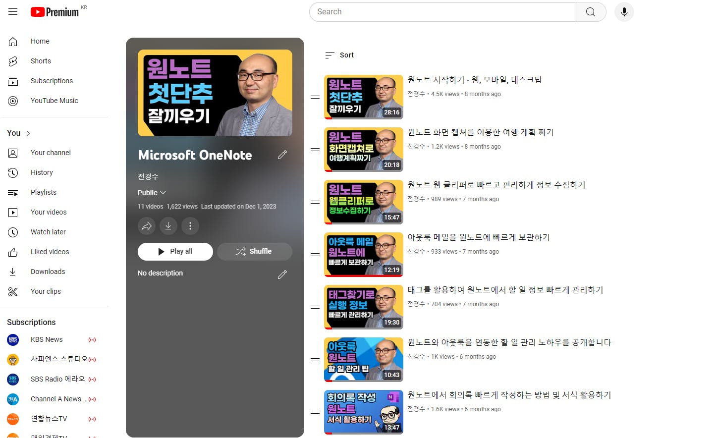Open thumbnail of the 15:47 video
Screen dimensions: 714x438
(364, 202)
